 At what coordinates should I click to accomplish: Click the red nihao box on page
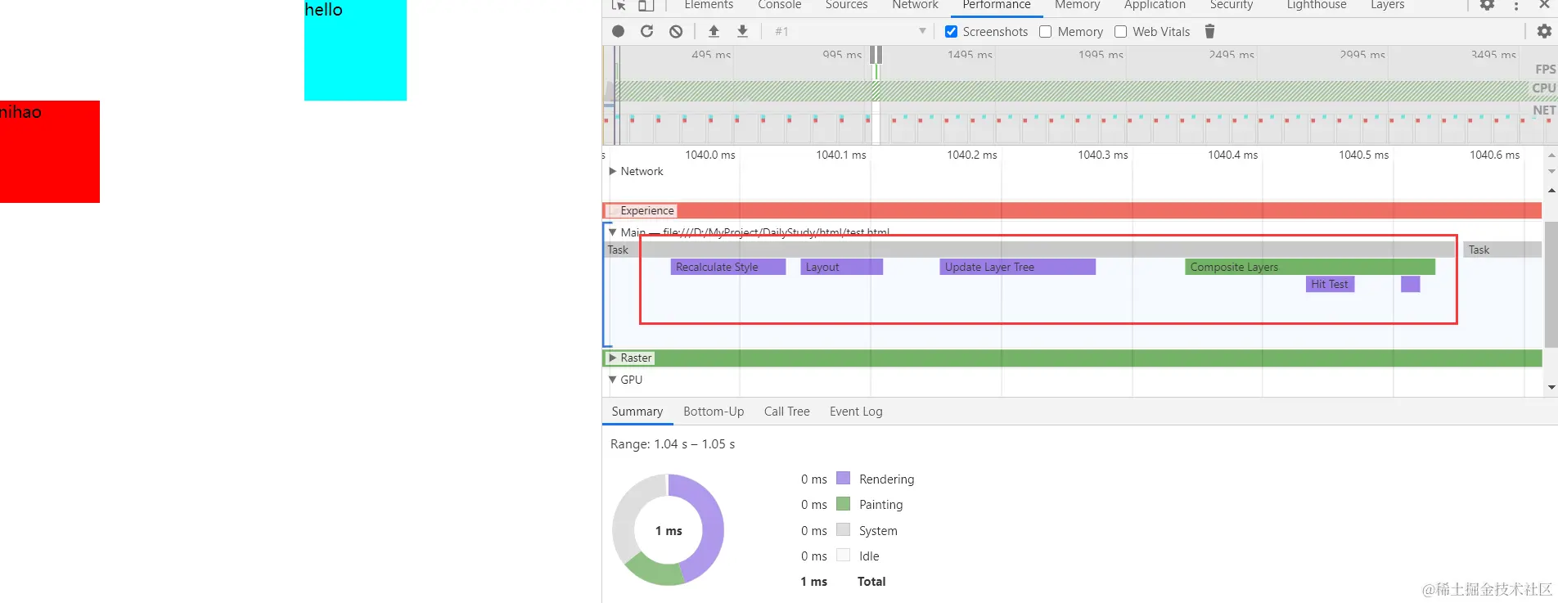[x=50, y=151]
